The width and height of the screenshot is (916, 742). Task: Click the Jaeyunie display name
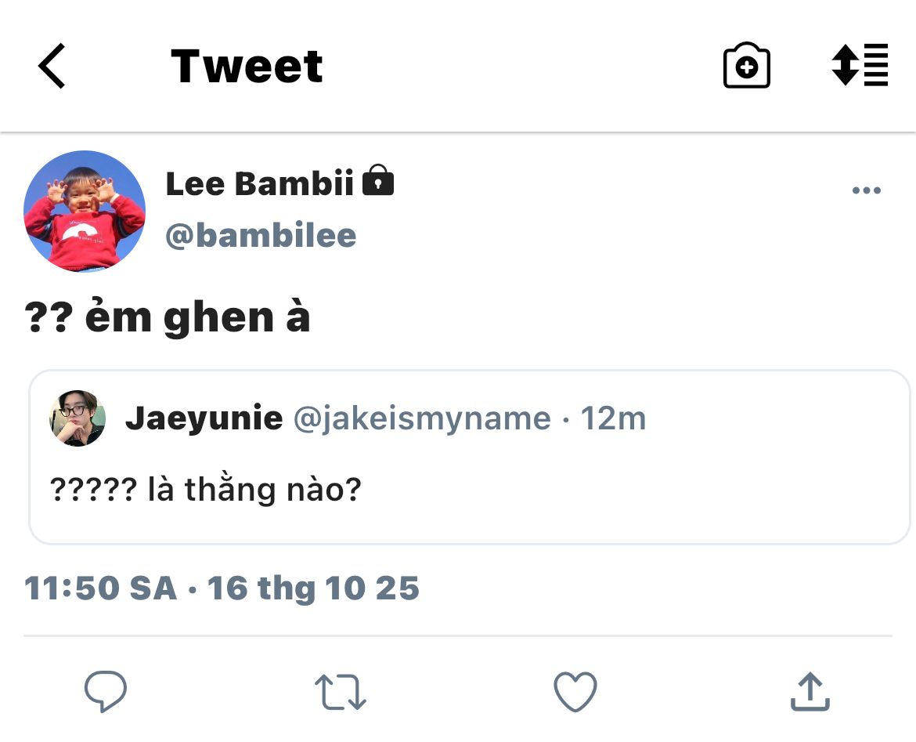click(204, 418)
